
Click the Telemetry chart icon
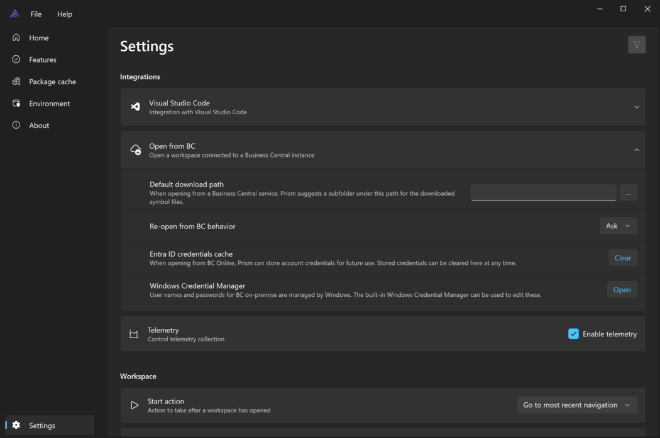[x=134, y=334]
